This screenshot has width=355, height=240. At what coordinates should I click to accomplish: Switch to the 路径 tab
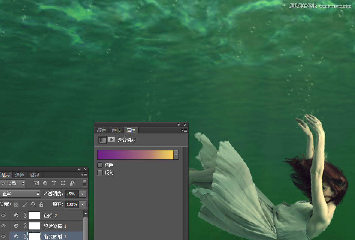(x=35, y=175)
